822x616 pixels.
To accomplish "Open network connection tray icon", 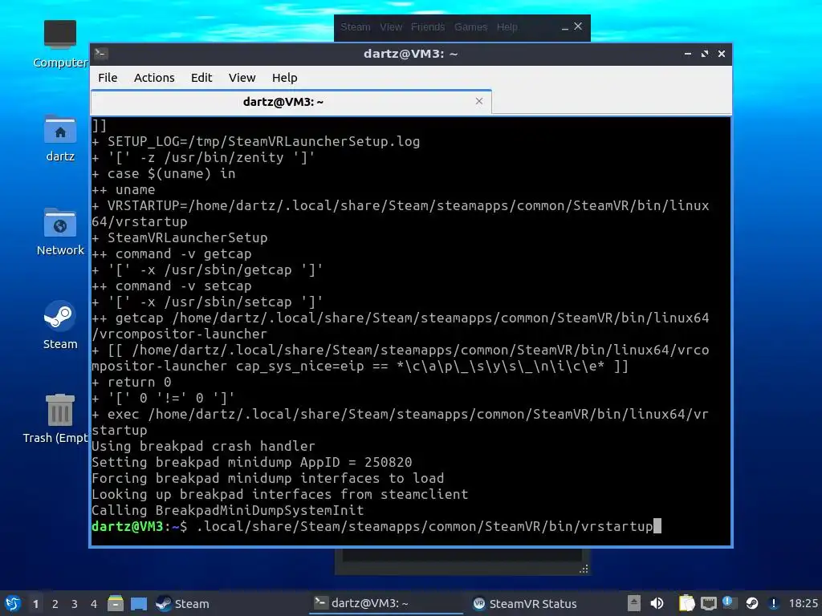I will click(x=708, y=603).
